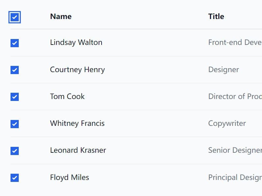
Task: Toggle the Floyd Miles checkbox
Action: pyautogui.click(x=14, y=178)
